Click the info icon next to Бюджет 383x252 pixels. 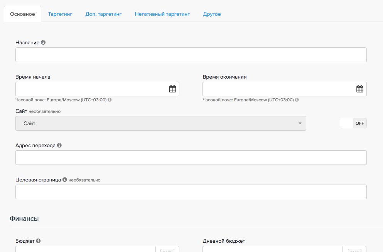[38, 241]
